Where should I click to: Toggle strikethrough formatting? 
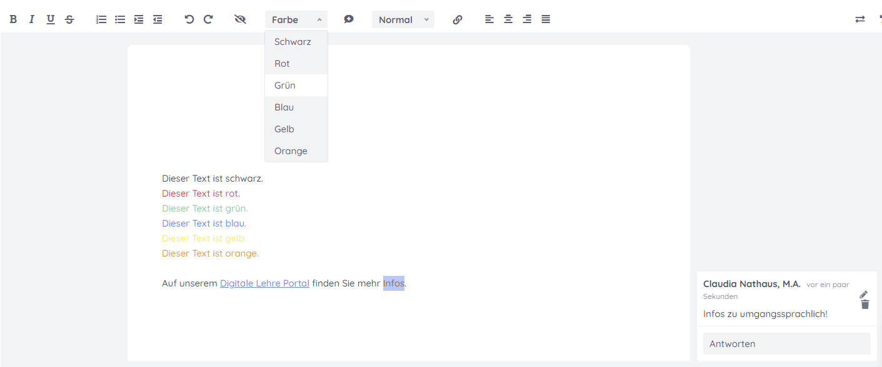[x=69, y=19]
